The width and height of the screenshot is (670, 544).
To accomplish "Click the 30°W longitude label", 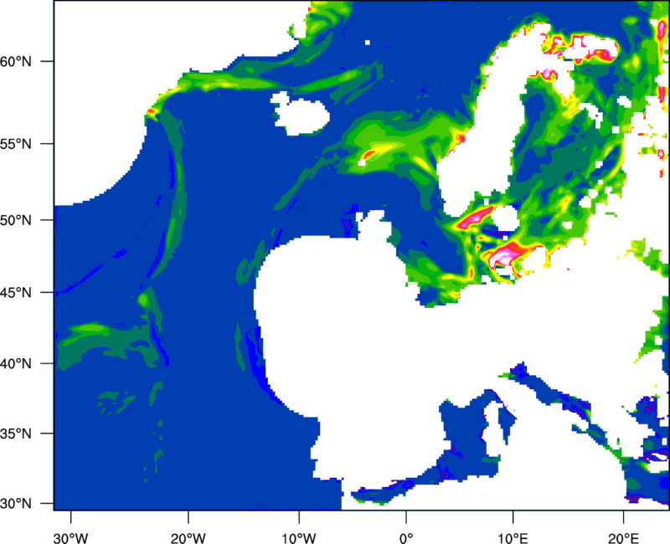I will pyautogui.click(x=70, y=538).
